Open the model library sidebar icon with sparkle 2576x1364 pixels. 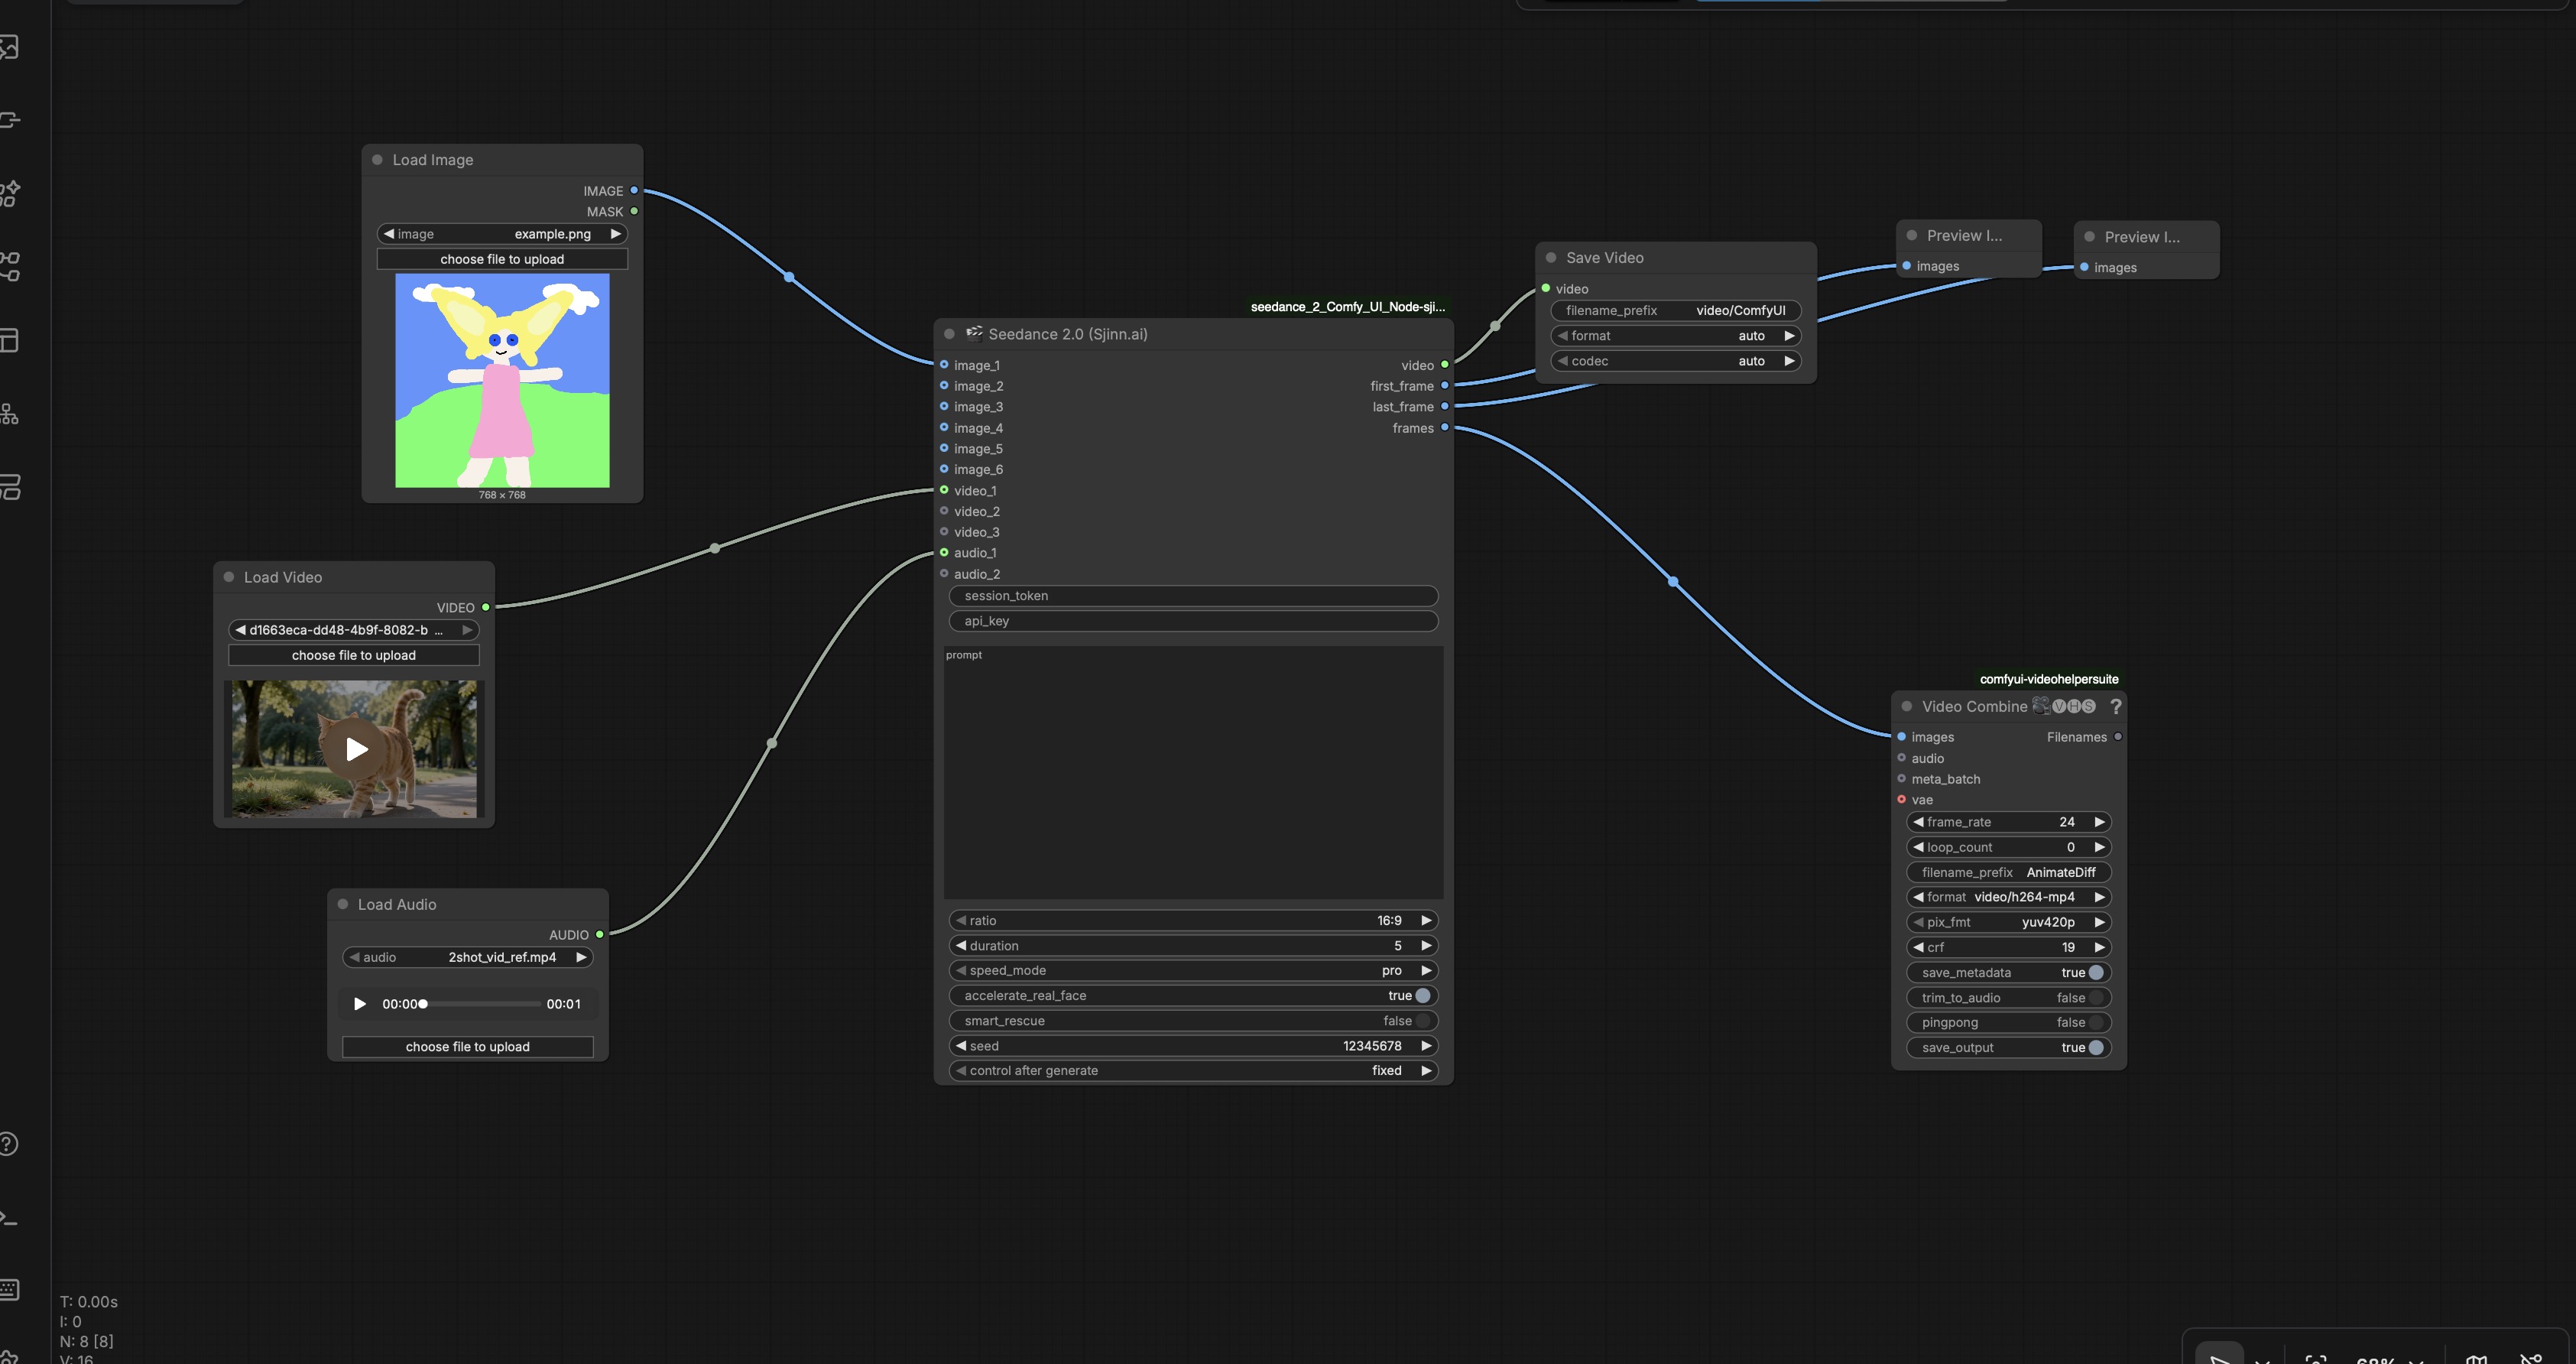tap(9, 193)
